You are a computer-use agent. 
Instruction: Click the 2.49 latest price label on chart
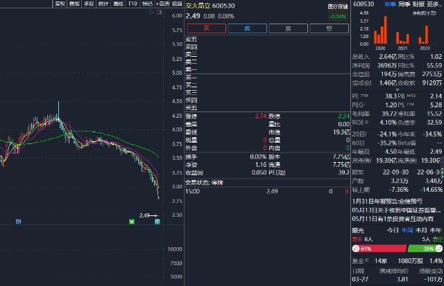[x=144, y=215]
